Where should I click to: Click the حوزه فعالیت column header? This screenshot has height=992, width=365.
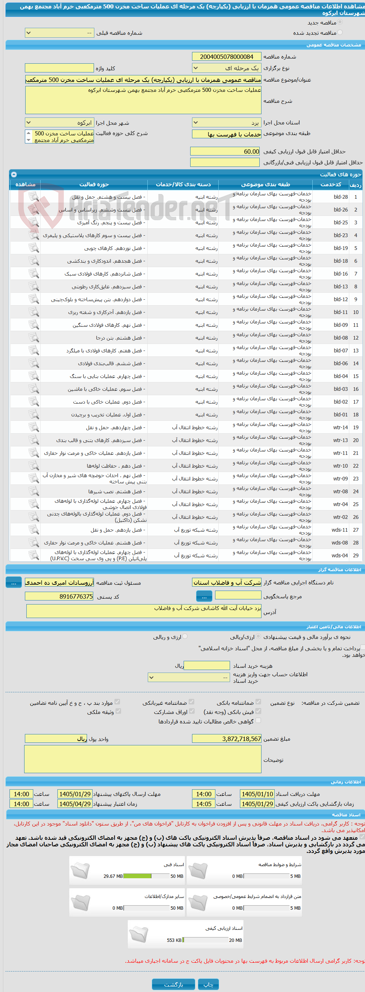coord(94,184)
